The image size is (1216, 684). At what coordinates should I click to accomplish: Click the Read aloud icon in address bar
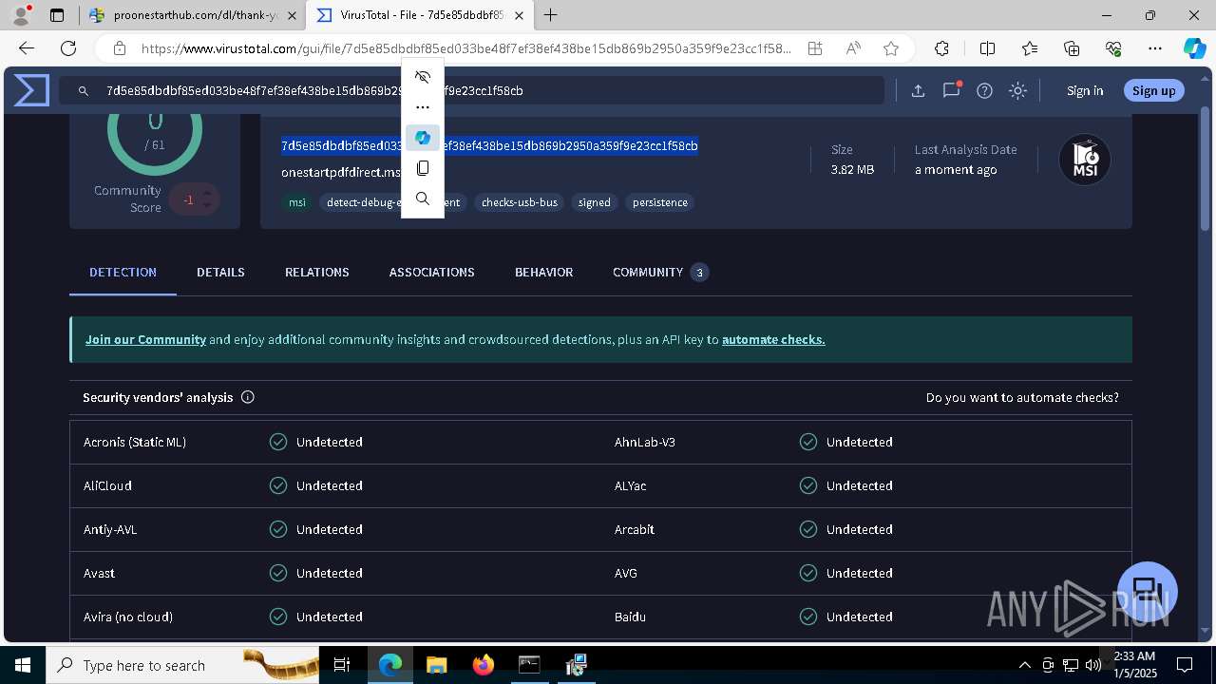coord(853,48)
